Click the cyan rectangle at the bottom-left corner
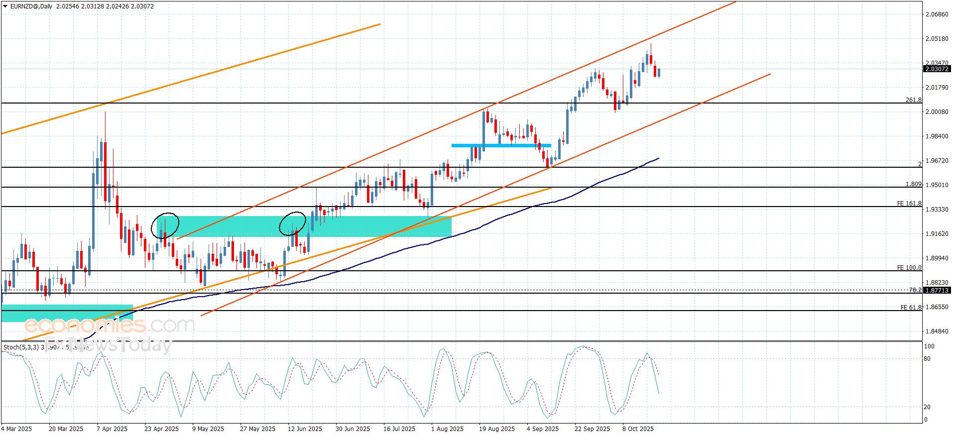 (x=67, y=313)
